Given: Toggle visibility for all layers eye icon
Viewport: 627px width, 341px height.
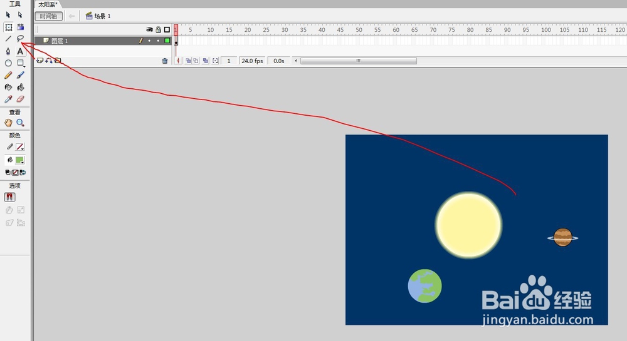Looking at the screenshot, I should click(150, 29).
